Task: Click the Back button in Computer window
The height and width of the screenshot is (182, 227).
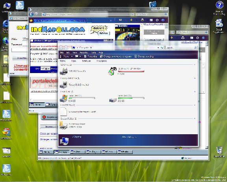Action: [61, 47]
